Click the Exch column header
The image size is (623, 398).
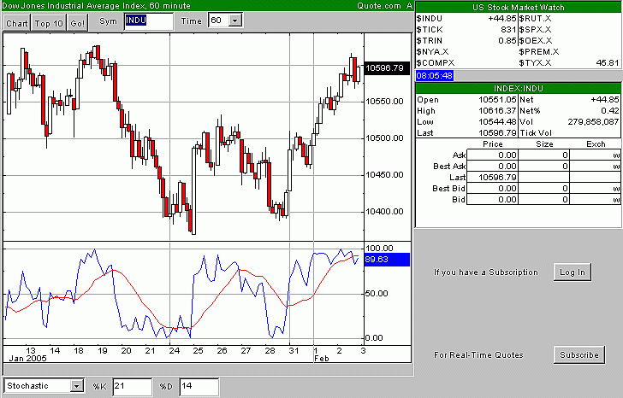[x=596, y=144]
